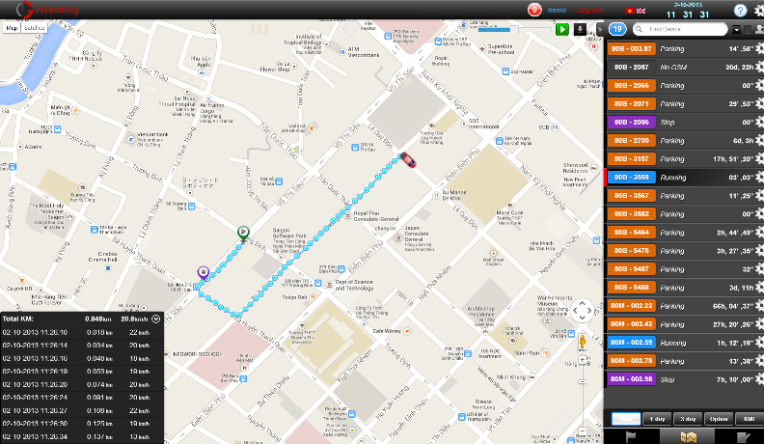Open the flag tab in the bottom bar
This screenshot has width=764, height=444.
point(631,436)
